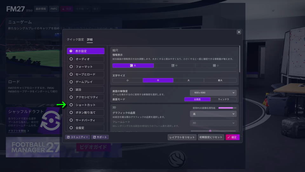Viewport: 305px width, 172px height.
Task: Click the ビデオガイド banner
Action: (93, 147)
